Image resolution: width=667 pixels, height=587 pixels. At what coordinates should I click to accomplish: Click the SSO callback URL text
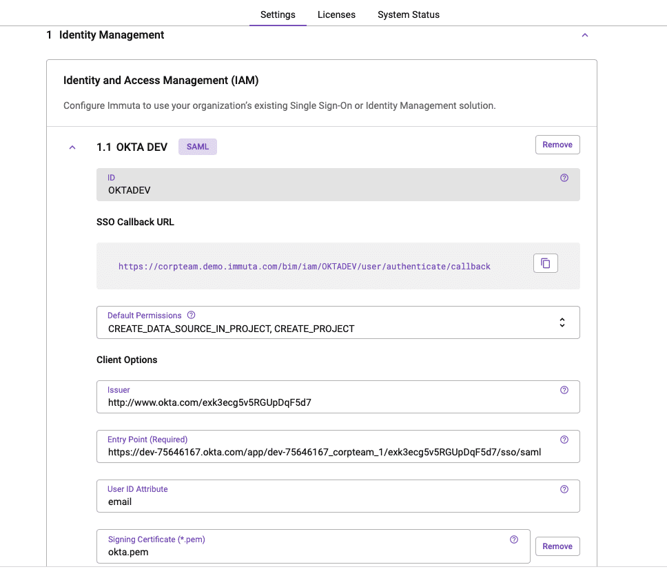pos(304,267)
